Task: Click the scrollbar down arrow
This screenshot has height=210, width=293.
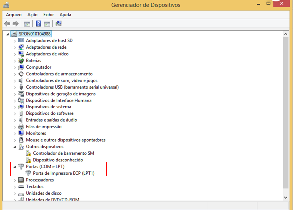Action: (285, 197)
